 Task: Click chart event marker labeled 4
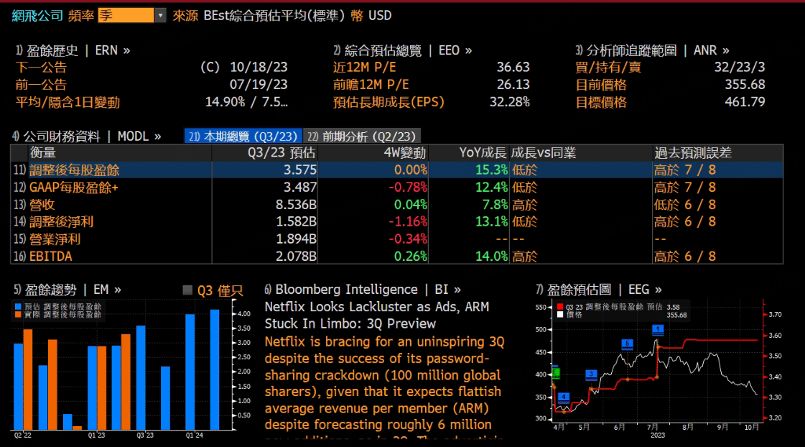click(563, 397)
